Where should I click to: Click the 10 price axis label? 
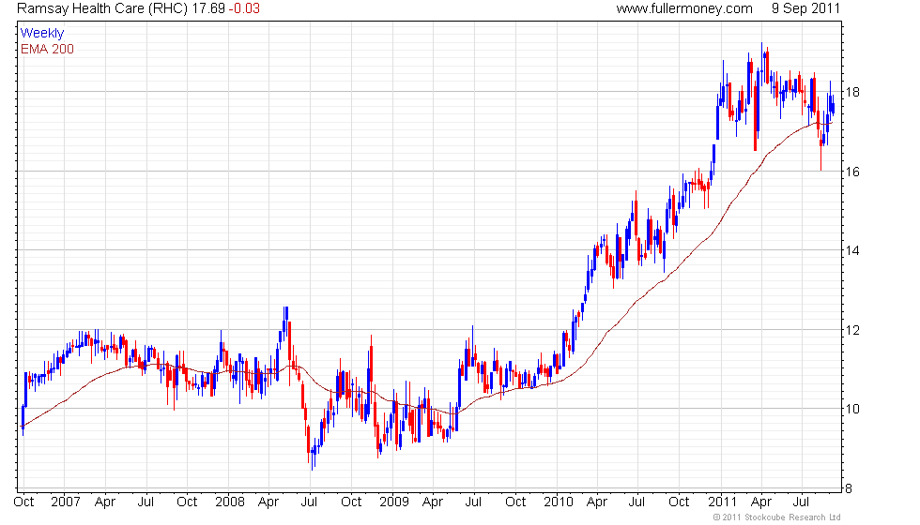[852, 409]
